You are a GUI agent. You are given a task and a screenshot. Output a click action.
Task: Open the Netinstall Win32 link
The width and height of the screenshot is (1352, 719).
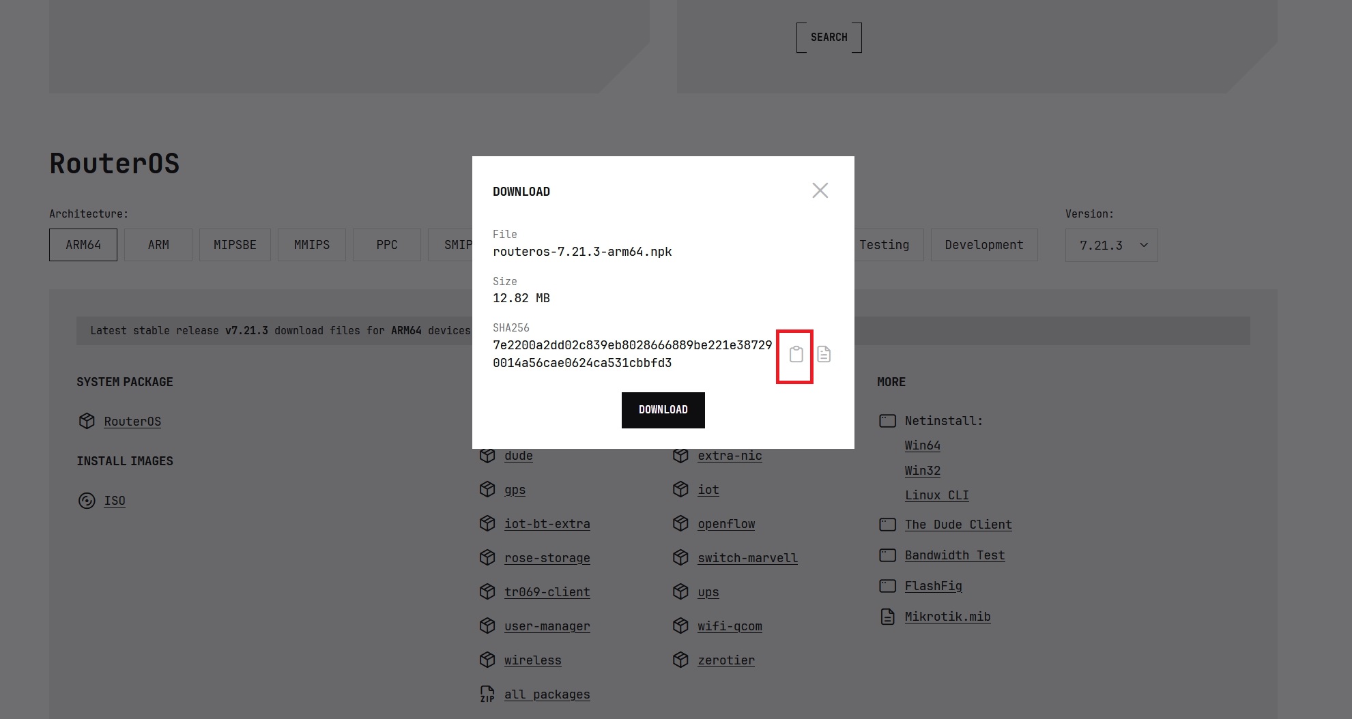pos(923,471)
